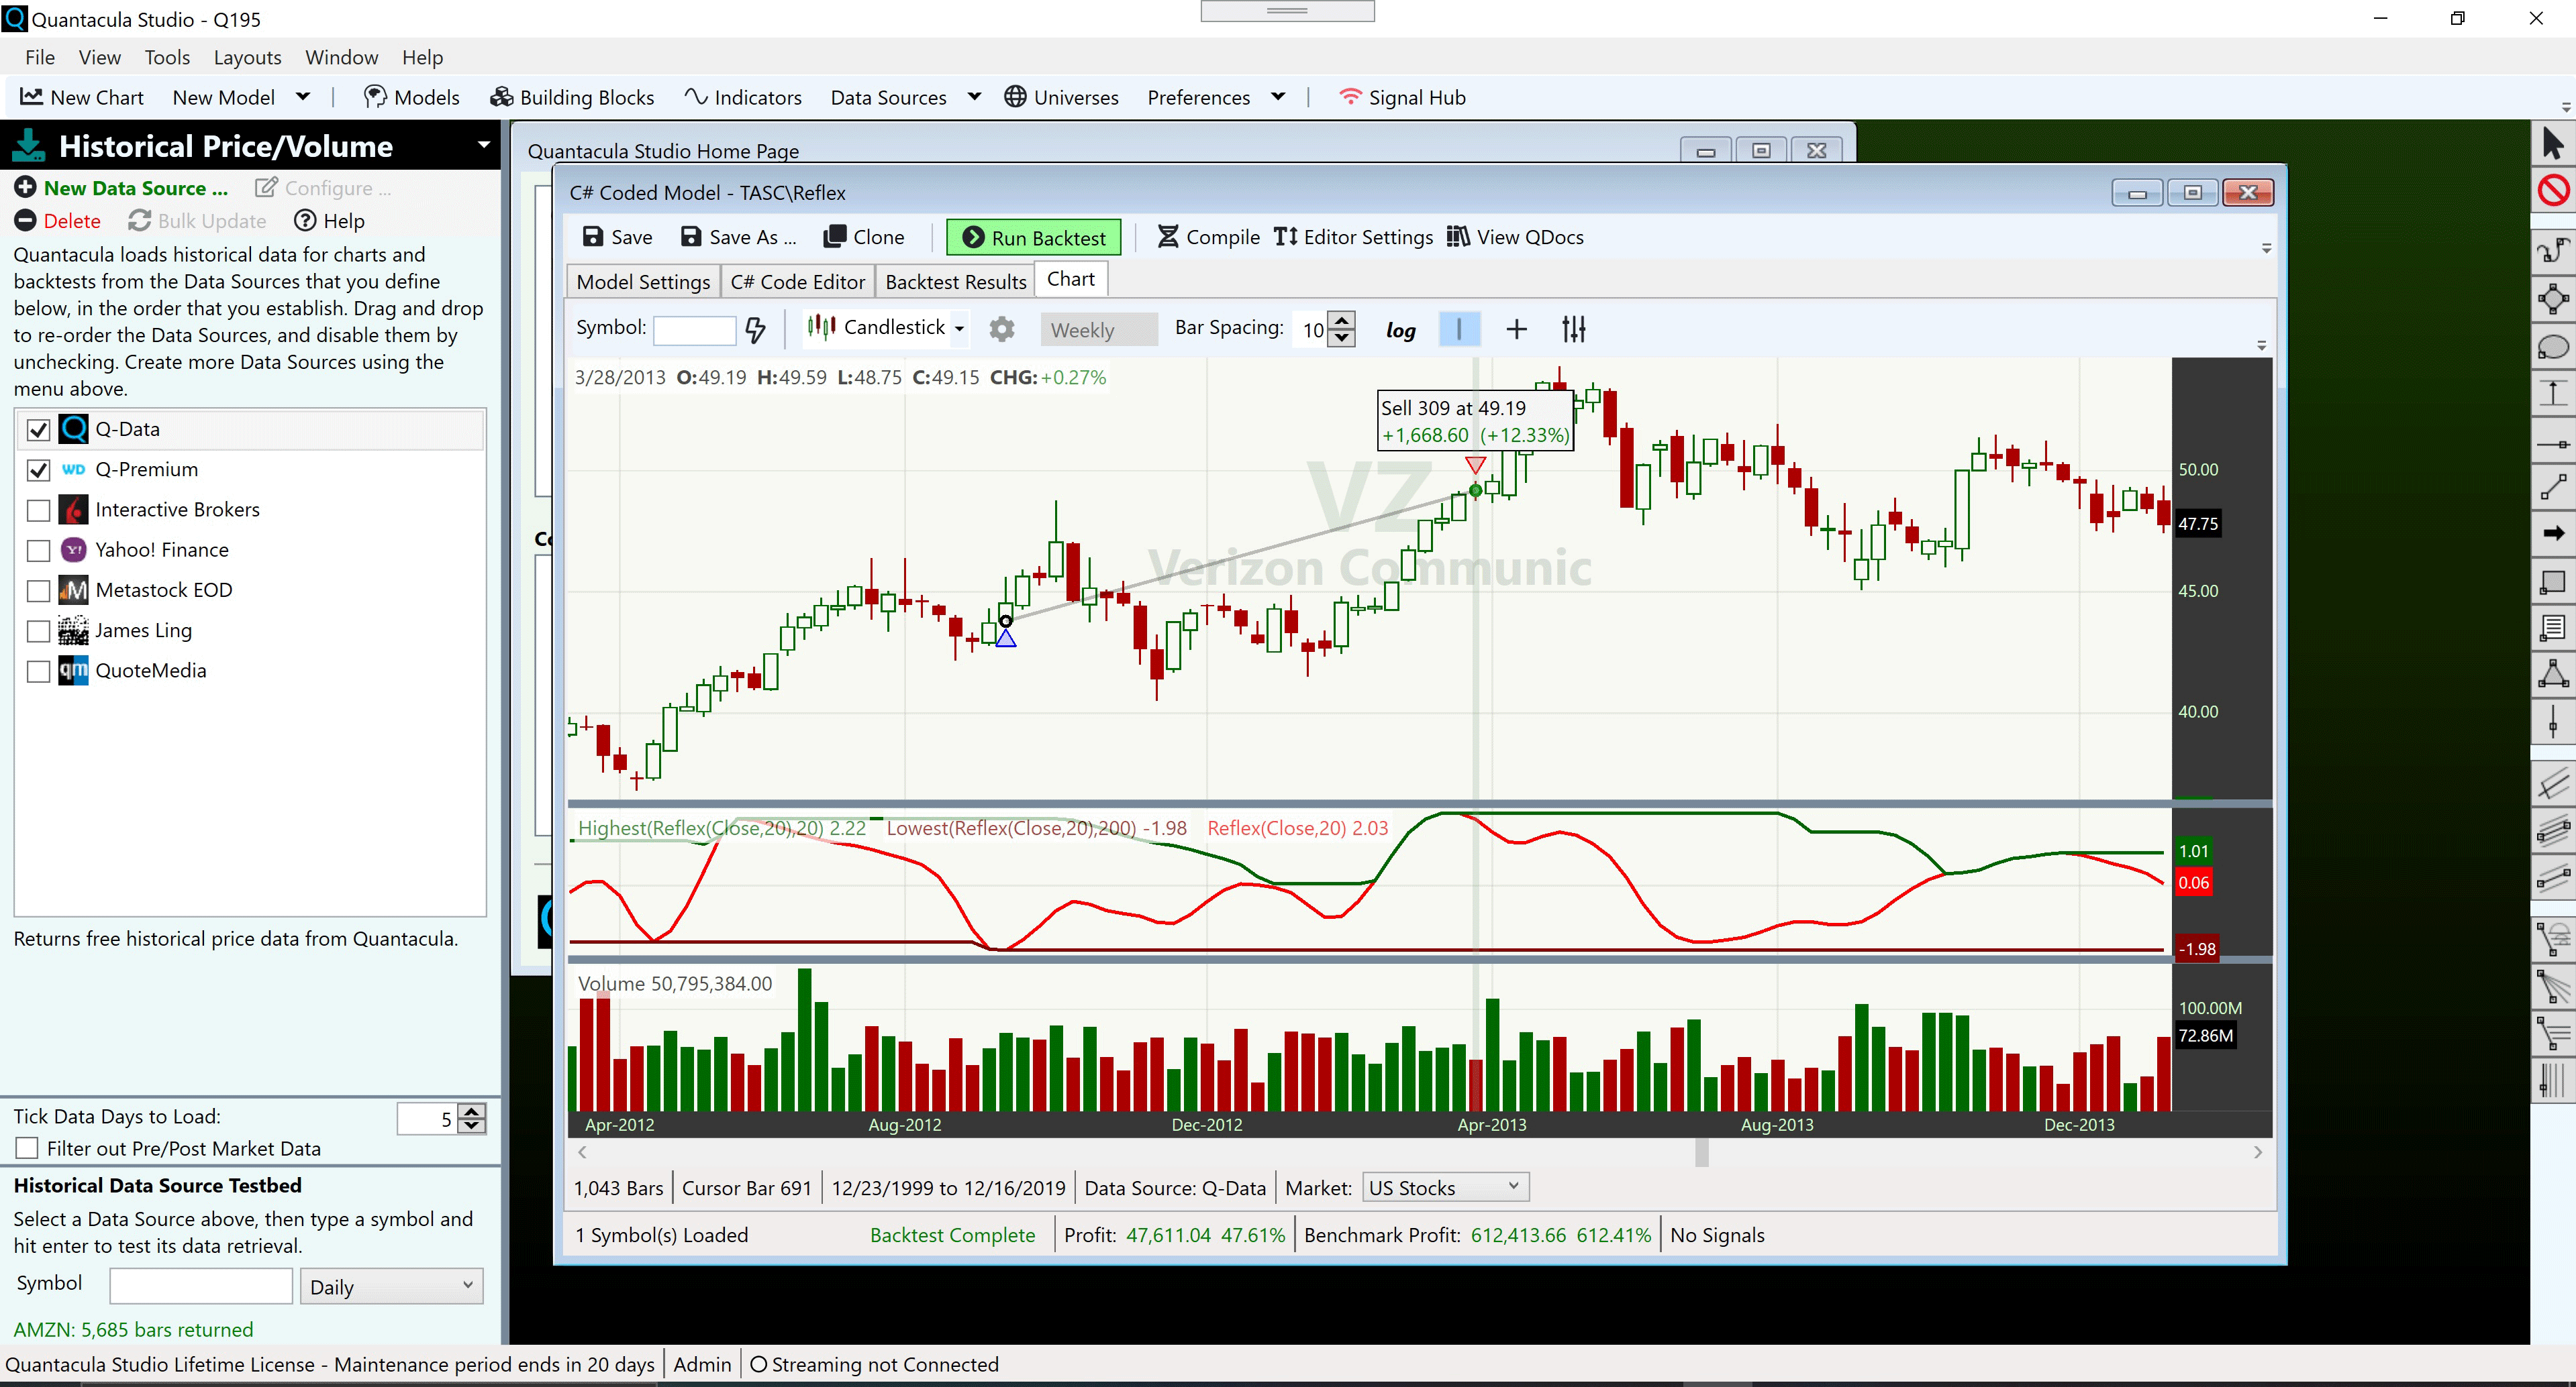Enable the James Ling data source

(x=38, y=632)
